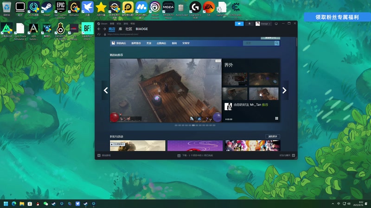
Task: Select the top-left 界外 screenshot thumbnail
Action: tap(235, 79)
